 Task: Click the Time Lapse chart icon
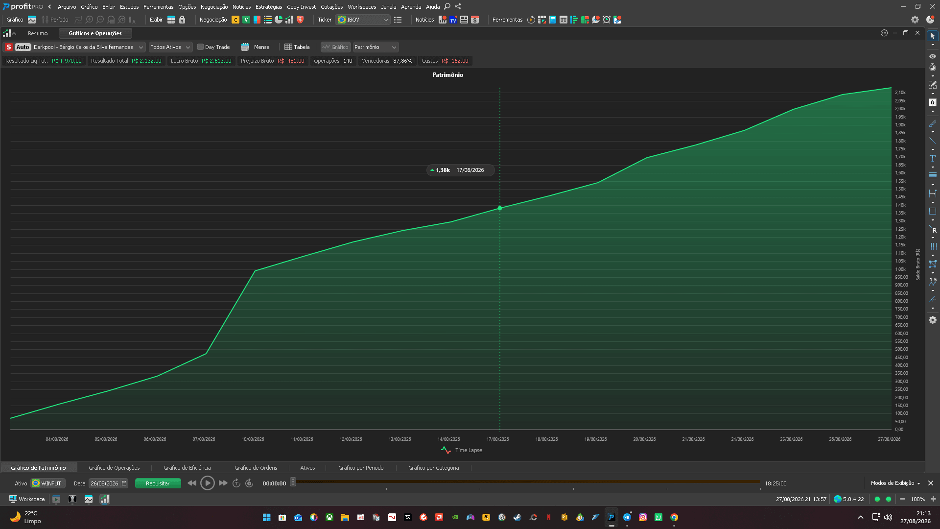pyautogui.click(x=446, y=450)
